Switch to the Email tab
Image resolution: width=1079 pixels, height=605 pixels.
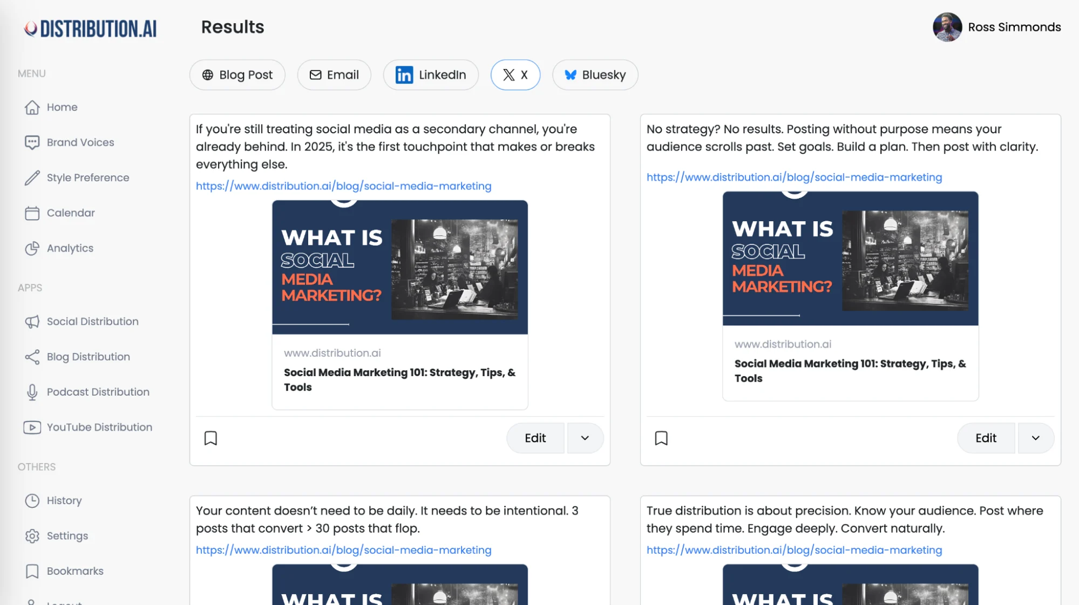pos(334,75)
